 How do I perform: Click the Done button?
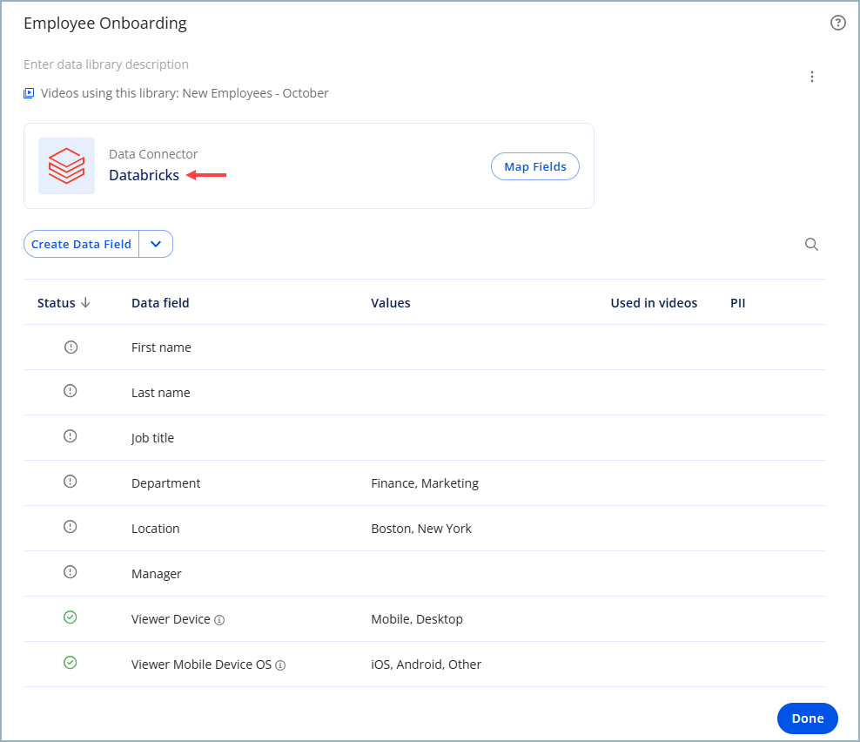pyautogui.click(x=807, y=718)
